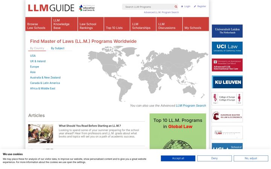The height and width of the screenshot is (169, 271).
Task: Open Top 10 Lists menu
Action: [x=117, y=24]
